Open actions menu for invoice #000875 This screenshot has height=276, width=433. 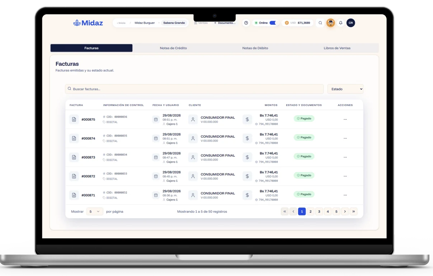345,119
